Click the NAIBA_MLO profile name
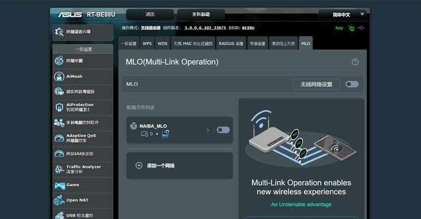The image size is (421, 219). pyautogui.click(x=153, y=126)
